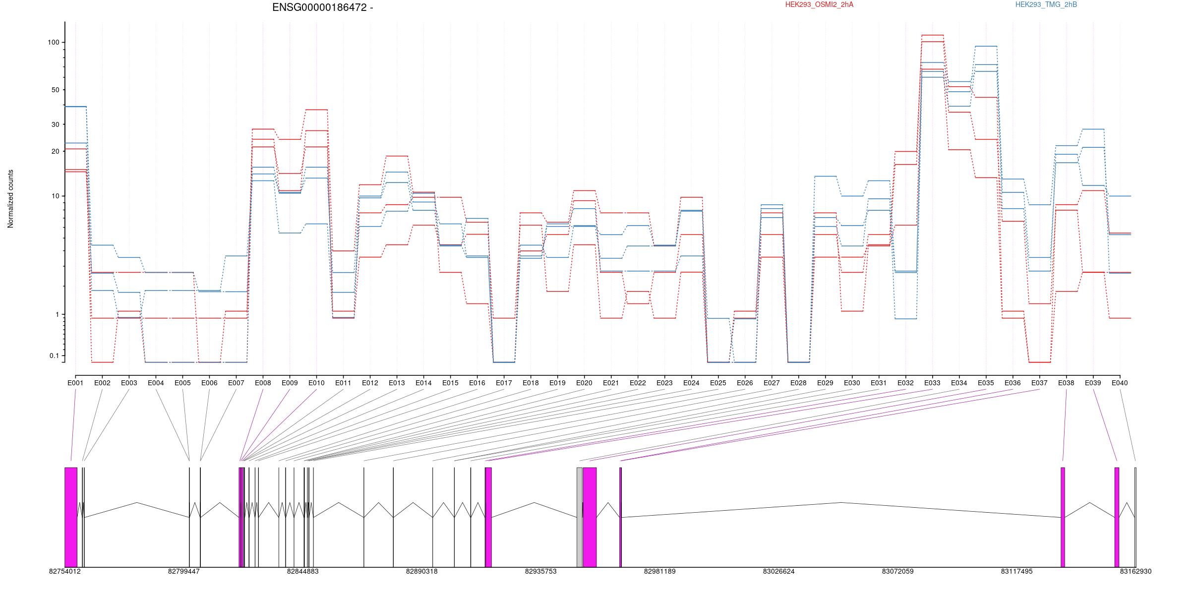Select exon label E018

click(x=531, y=383)
